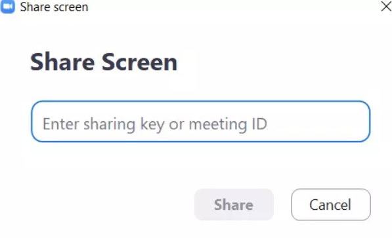Image resolution: width=392 pixels, height=238 pixels.
Task: Dismiss the dialog using the Cancel button
Action: [x=330, y=205]
